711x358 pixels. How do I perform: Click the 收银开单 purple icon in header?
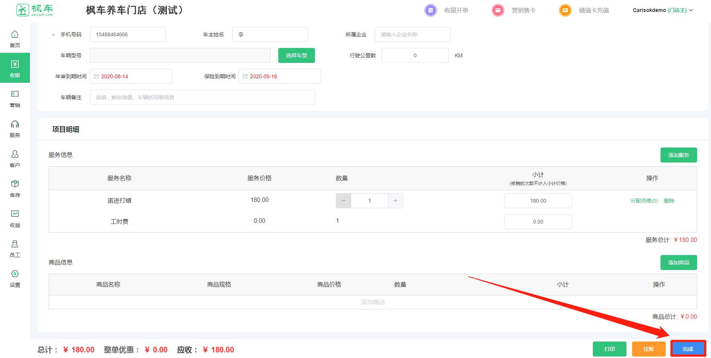pyautogui.click(x=430, y=10)
